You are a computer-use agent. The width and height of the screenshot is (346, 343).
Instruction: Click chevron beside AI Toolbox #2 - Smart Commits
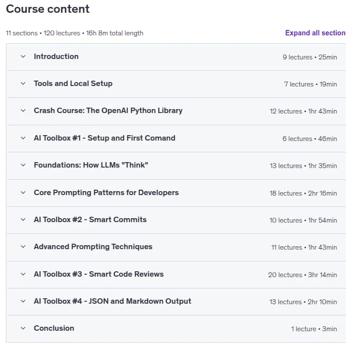[x=23, y=220]
